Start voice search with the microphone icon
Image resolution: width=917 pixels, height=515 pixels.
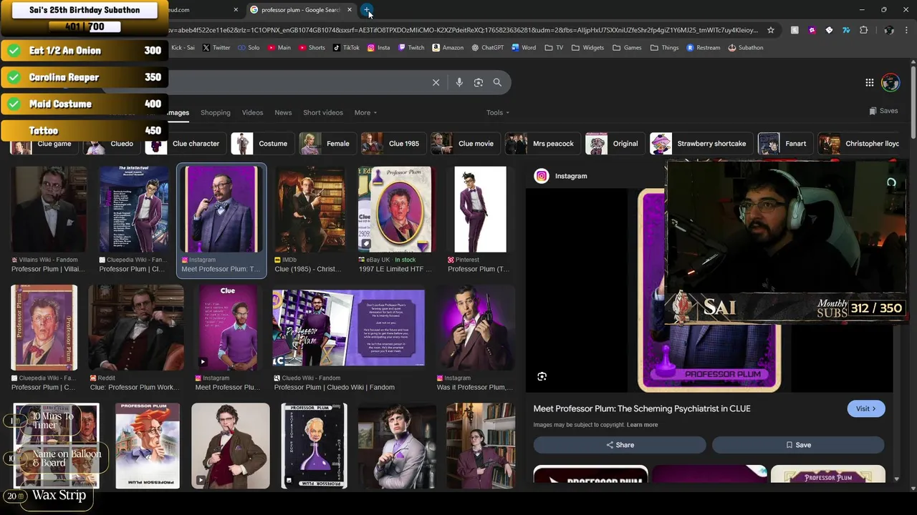pos(459,82)
